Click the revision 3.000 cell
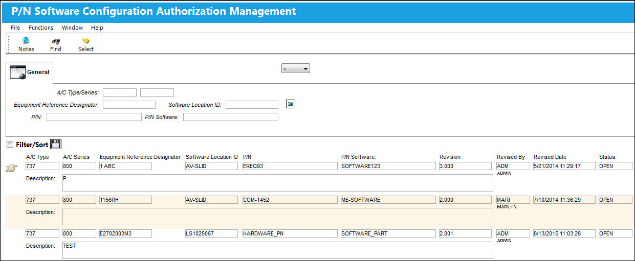 466,166
